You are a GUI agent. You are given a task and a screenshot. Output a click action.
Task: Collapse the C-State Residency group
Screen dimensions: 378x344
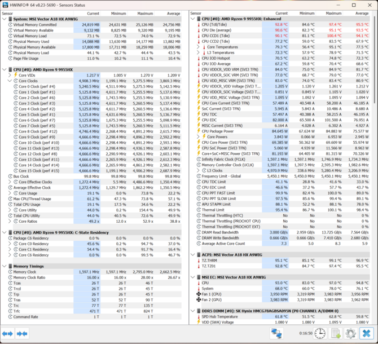[x=4, y=232]
